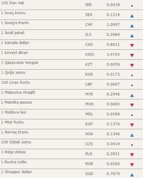Click the red down arrow for KWD
The height and width of the screenshot is (178, 143).
(132, 56)
